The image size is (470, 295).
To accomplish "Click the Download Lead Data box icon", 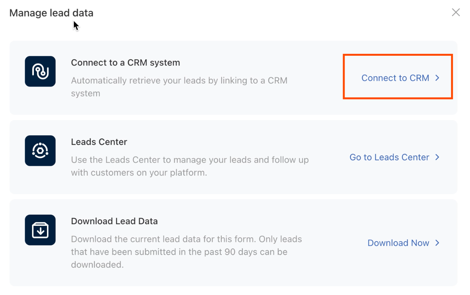I will (x=40, y=230).
